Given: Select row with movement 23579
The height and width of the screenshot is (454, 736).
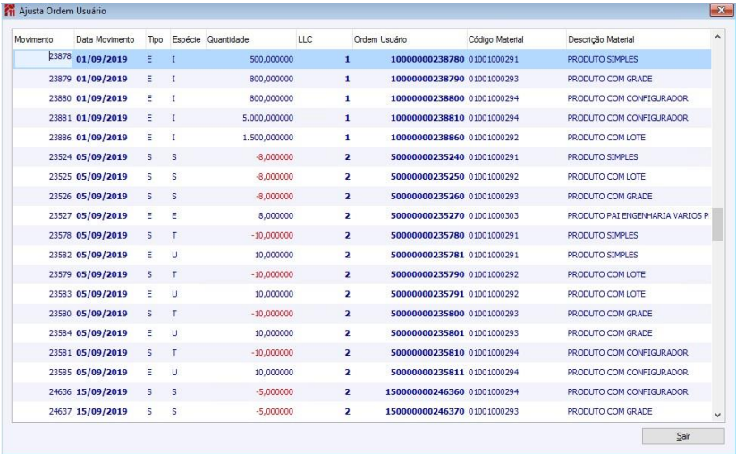Looking at the screenshot, I should (361, 274).
